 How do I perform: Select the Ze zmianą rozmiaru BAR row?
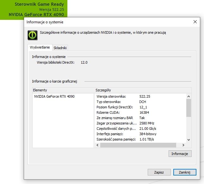tap(141, 118)
